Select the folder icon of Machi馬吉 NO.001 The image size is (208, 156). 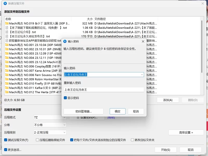pyautogui.click(x=7, y=45)
